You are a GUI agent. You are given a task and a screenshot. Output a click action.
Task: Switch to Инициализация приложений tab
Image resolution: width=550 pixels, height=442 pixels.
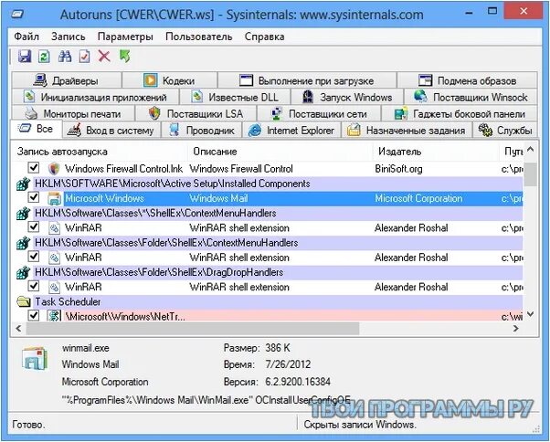pyautogui.click(x=95, y=97)
